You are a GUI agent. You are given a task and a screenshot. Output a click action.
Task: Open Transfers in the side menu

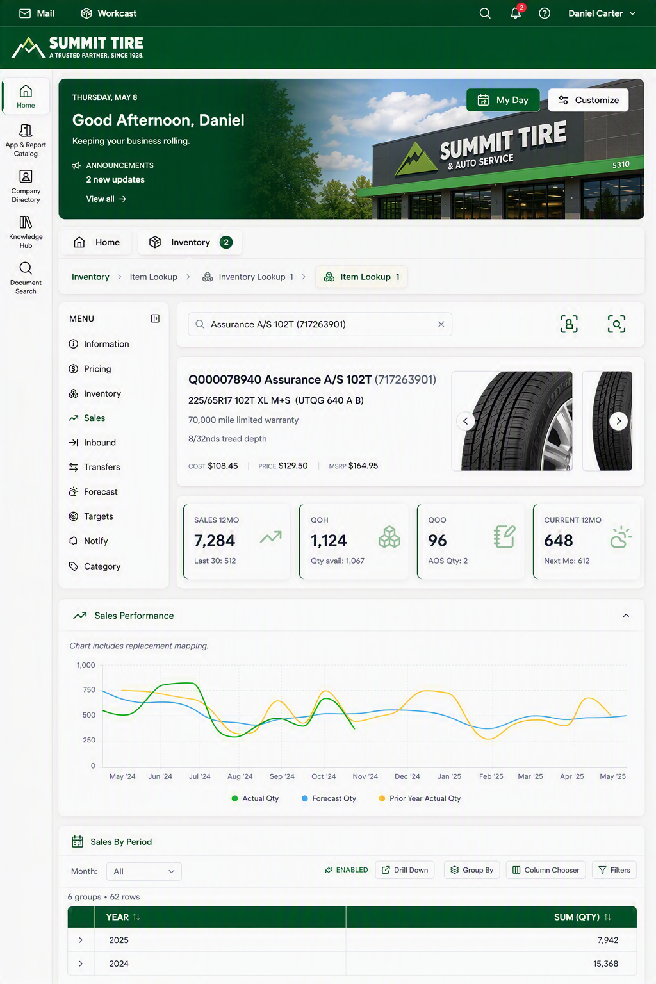94,467
